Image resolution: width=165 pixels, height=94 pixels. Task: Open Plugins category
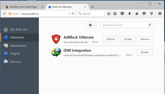point(20,54)
